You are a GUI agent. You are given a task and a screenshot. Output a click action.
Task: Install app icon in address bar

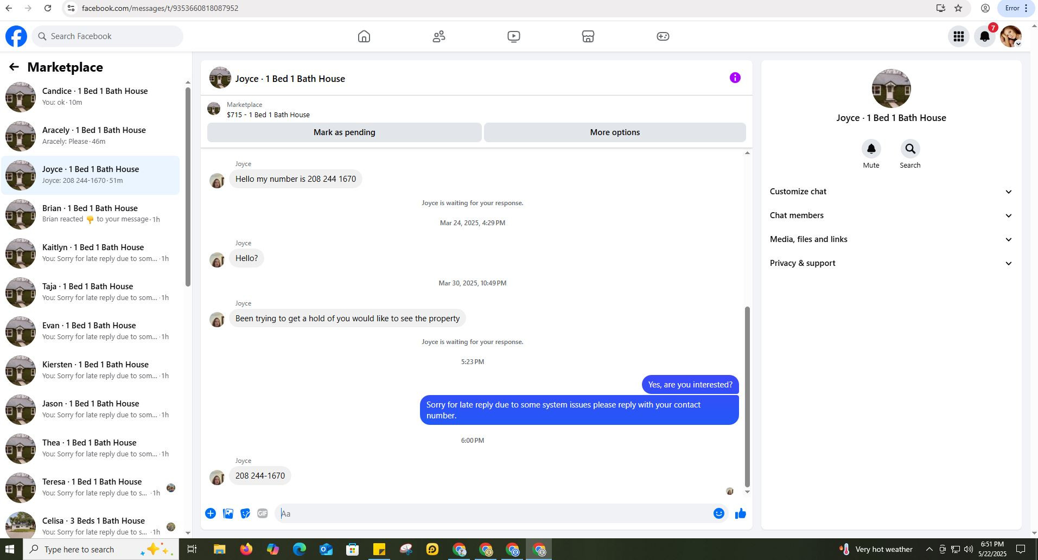coord(941,8)
